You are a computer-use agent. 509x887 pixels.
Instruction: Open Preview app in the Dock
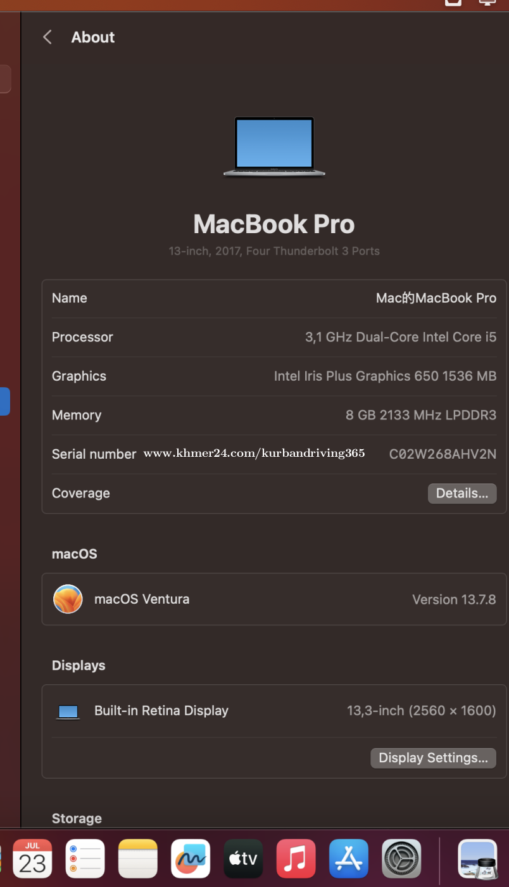point(478,858)
